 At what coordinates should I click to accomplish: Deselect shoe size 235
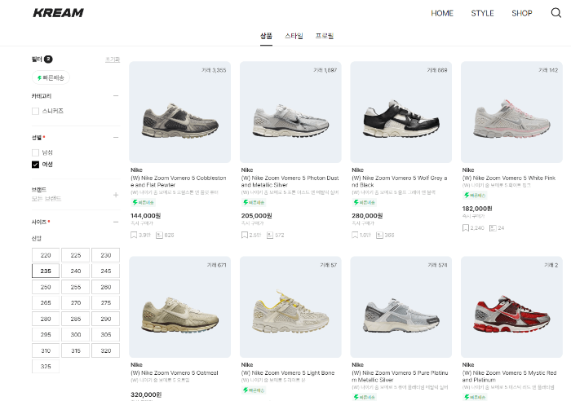[46, 271]
